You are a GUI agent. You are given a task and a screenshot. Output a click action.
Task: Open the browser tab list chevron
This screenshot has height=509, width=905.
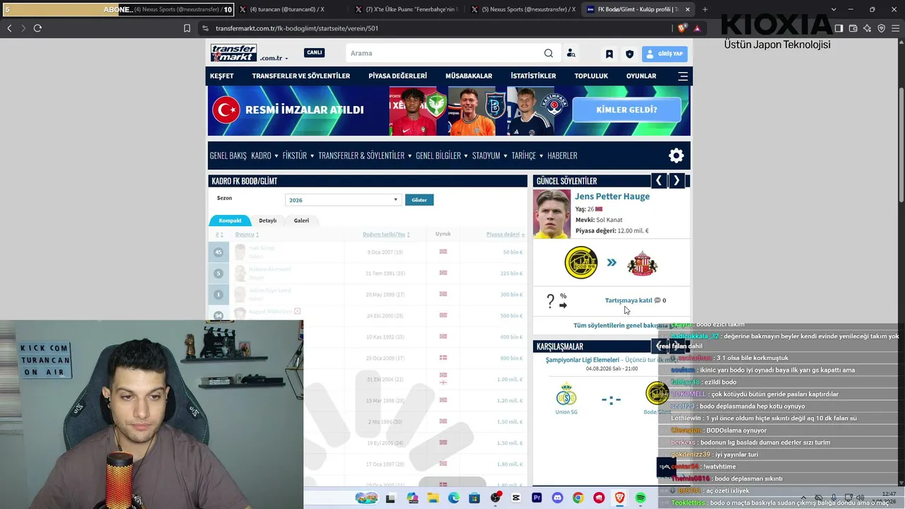click(834, 9)
